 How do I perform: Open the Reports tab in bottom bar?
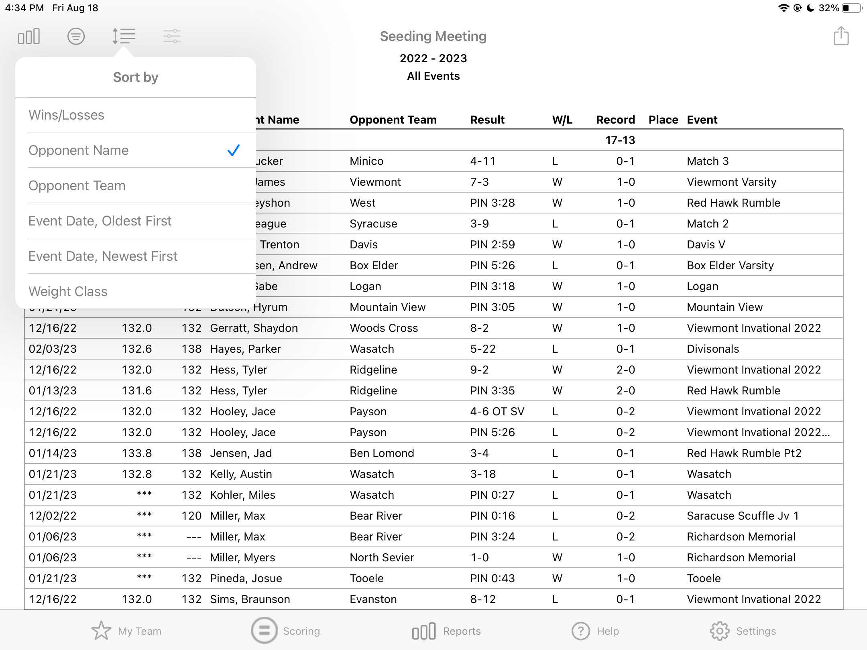446,631
